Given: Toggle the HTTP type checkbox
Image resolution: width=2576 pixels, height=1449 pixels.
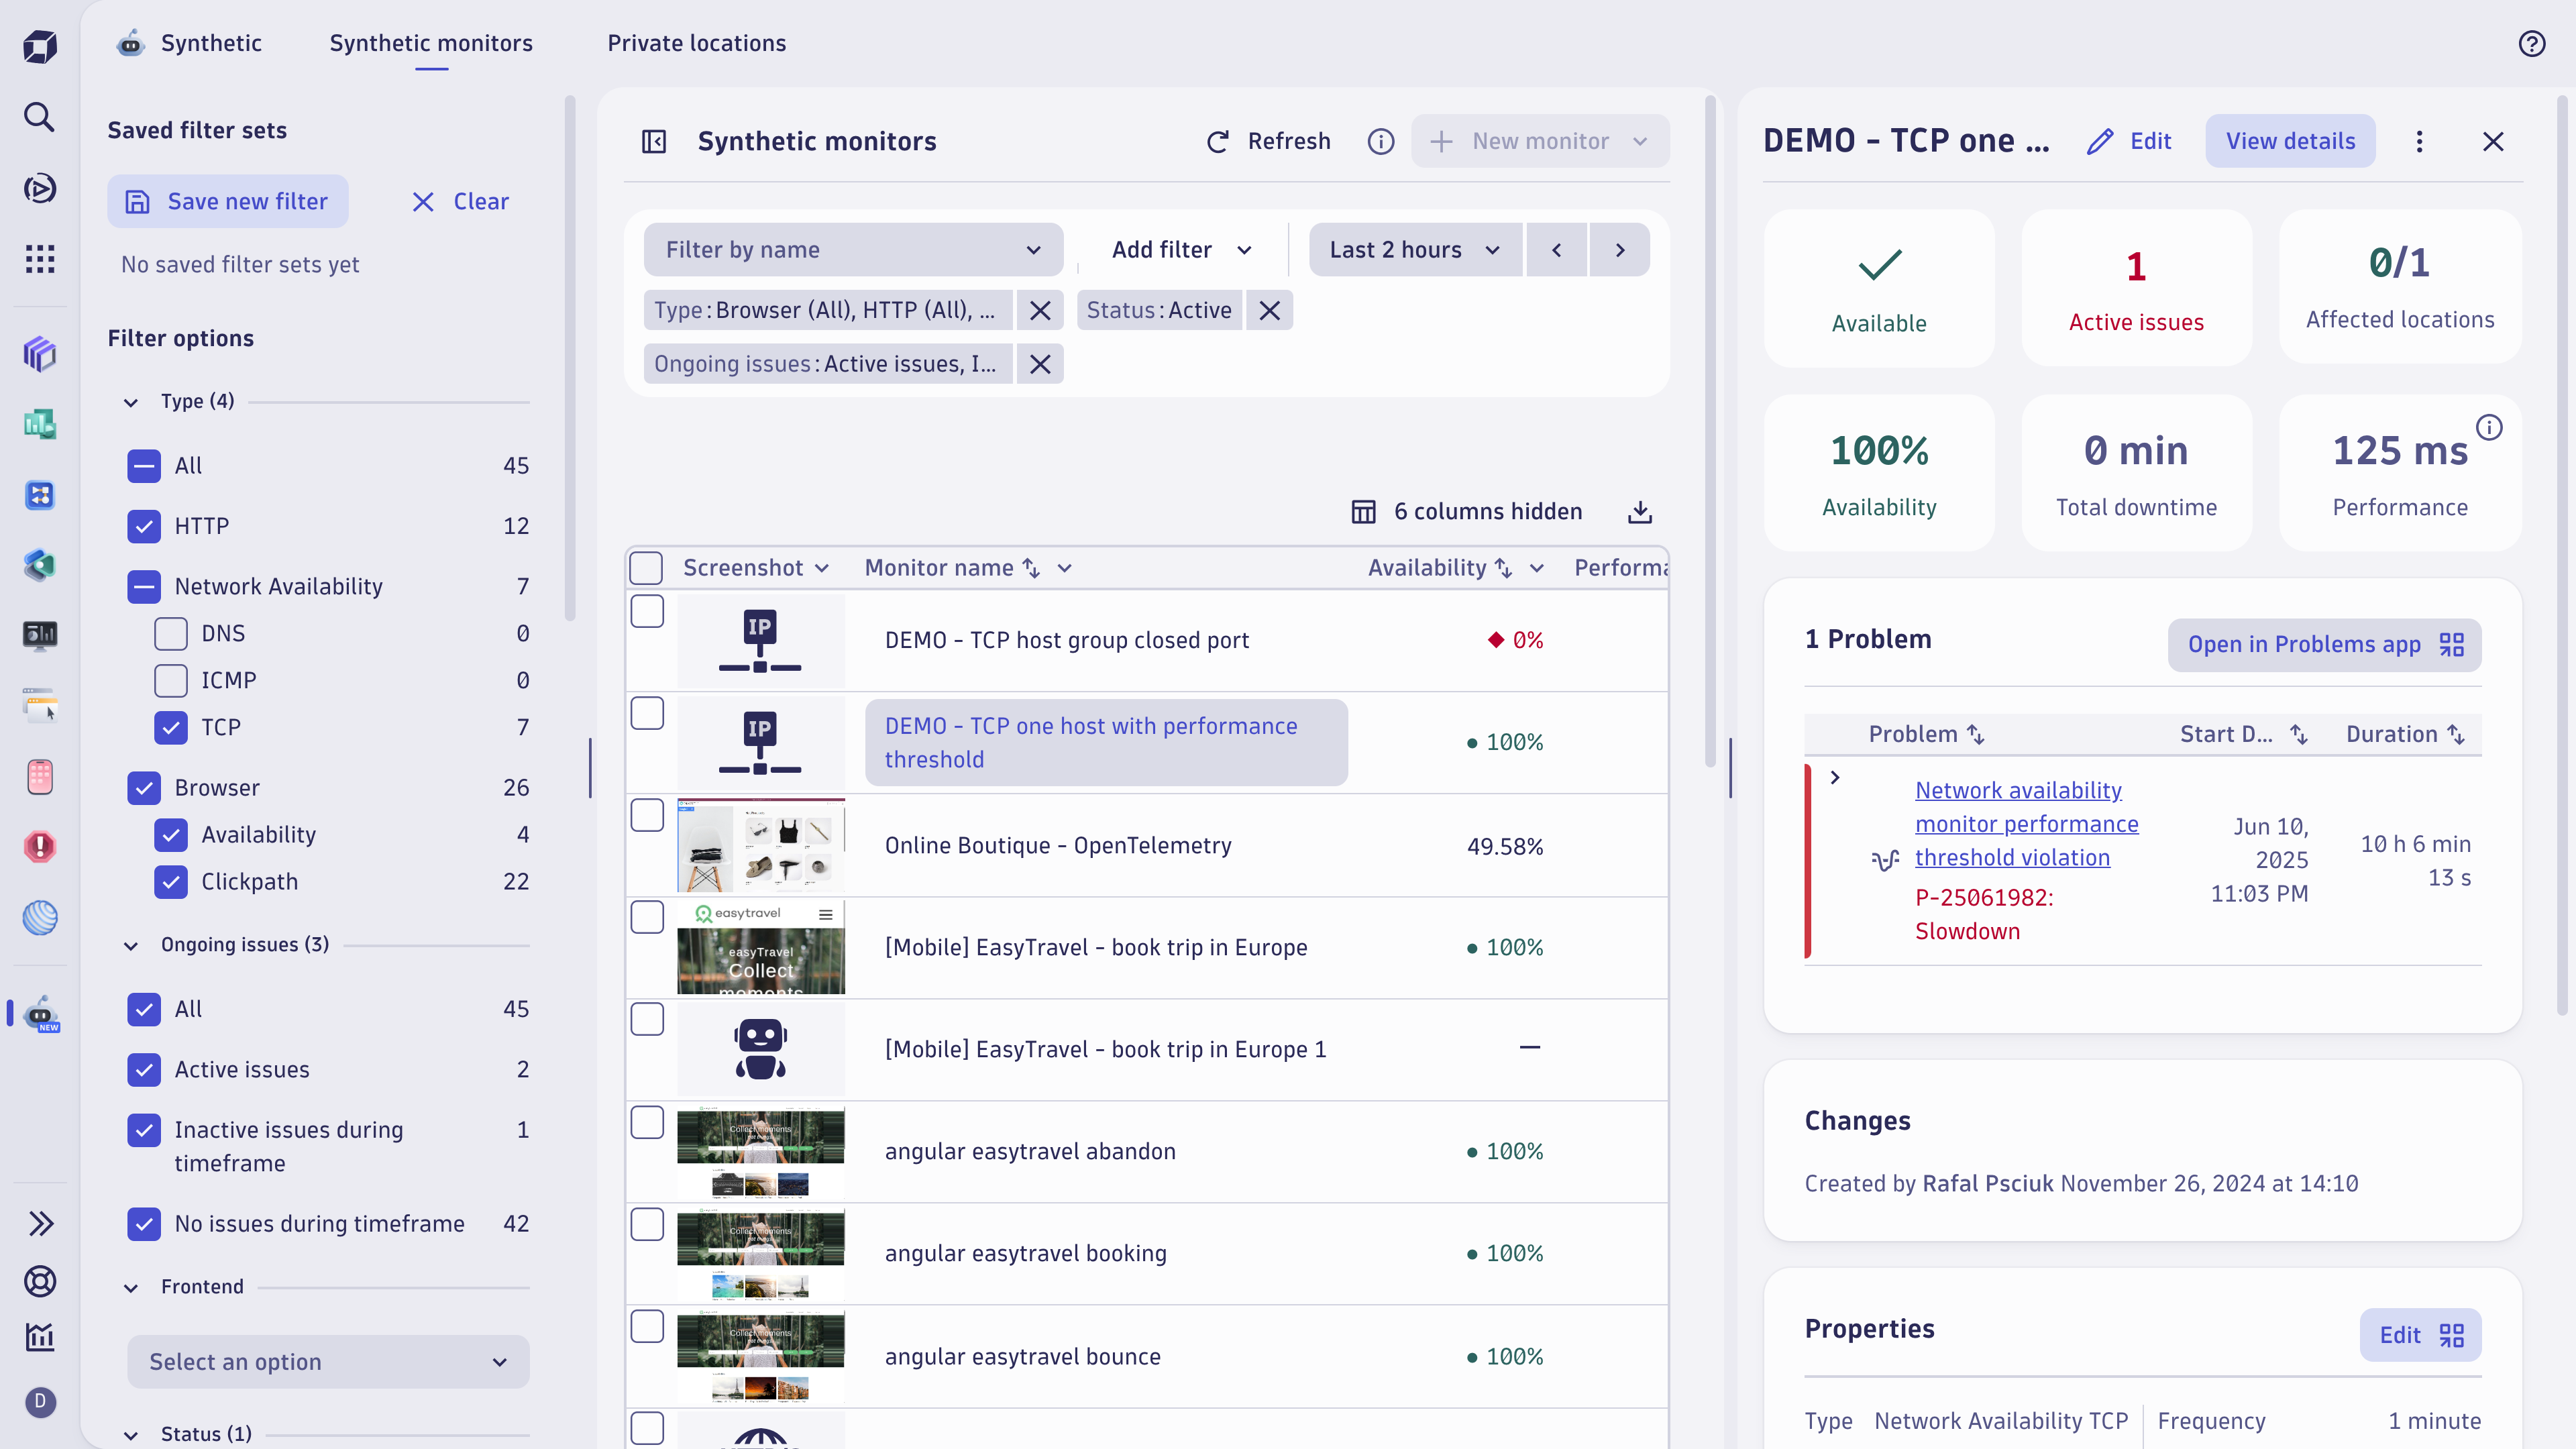Looking at the screenshot, I should pyautogui.click(x=144, y=526).
